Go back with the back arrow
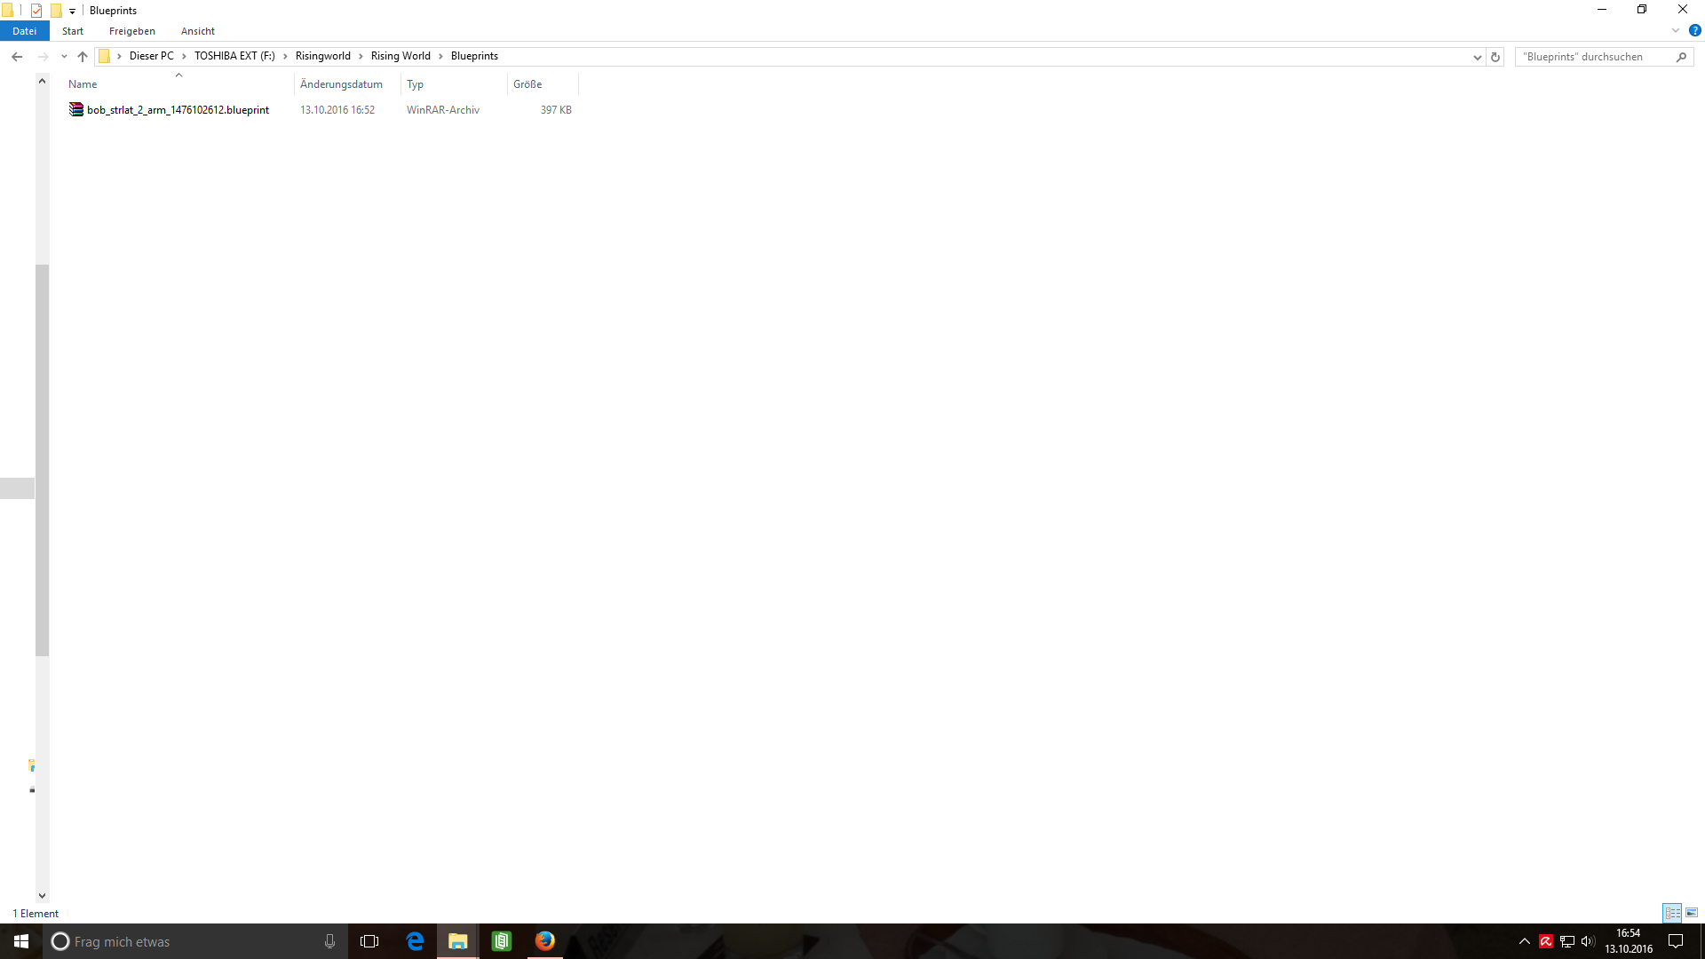1705x959 pixels. [x=17, y=57]
